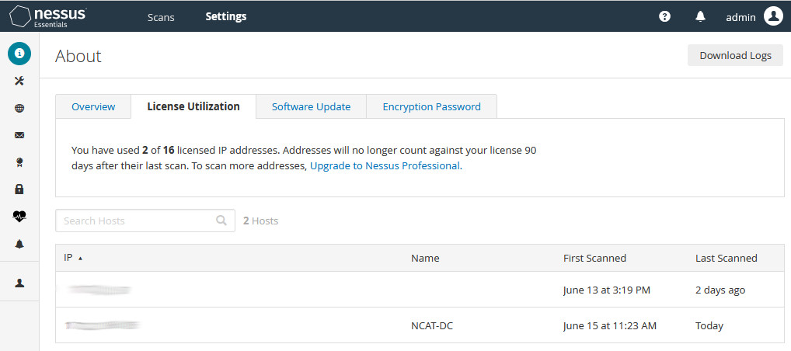Open Scanner Health heartbeat icon
The height and width of the screenshot is (351, 791).
19,217
